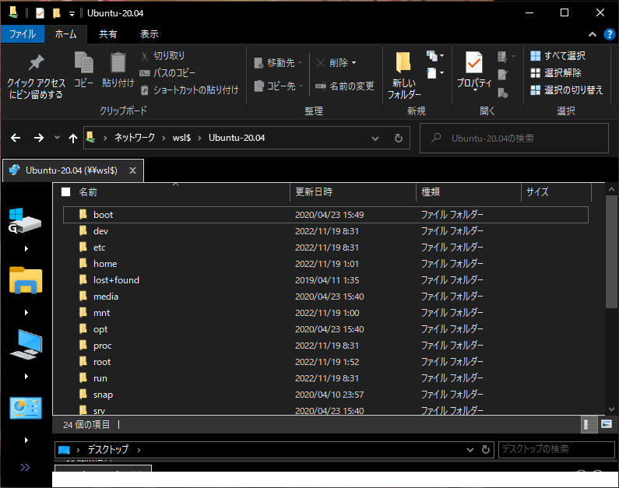
Task: Click すべて選択 in the ribbon
Action: point(557,56)
